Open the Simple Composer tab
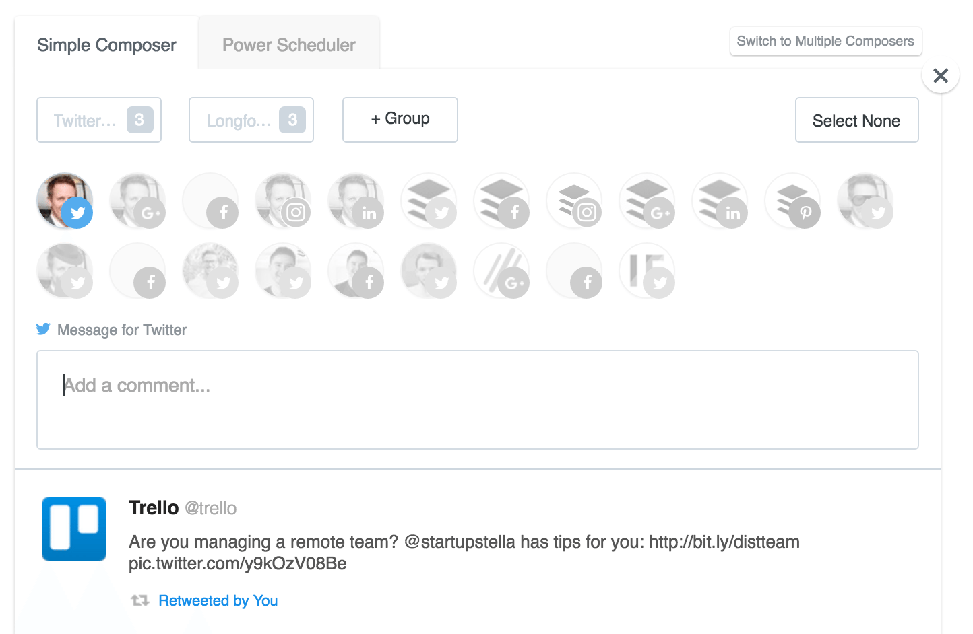The width and height of the screenshot is (973, 634). pyautogui.click(x=106, y=45)
